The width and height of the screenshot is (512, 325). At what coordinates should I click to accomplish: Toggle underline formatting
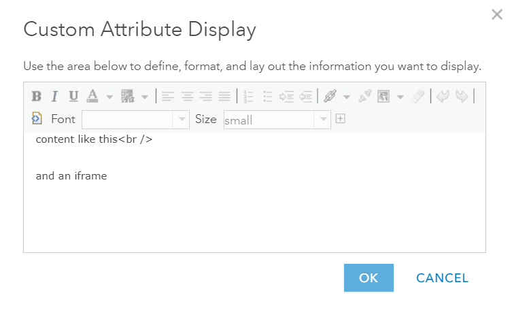73,97
